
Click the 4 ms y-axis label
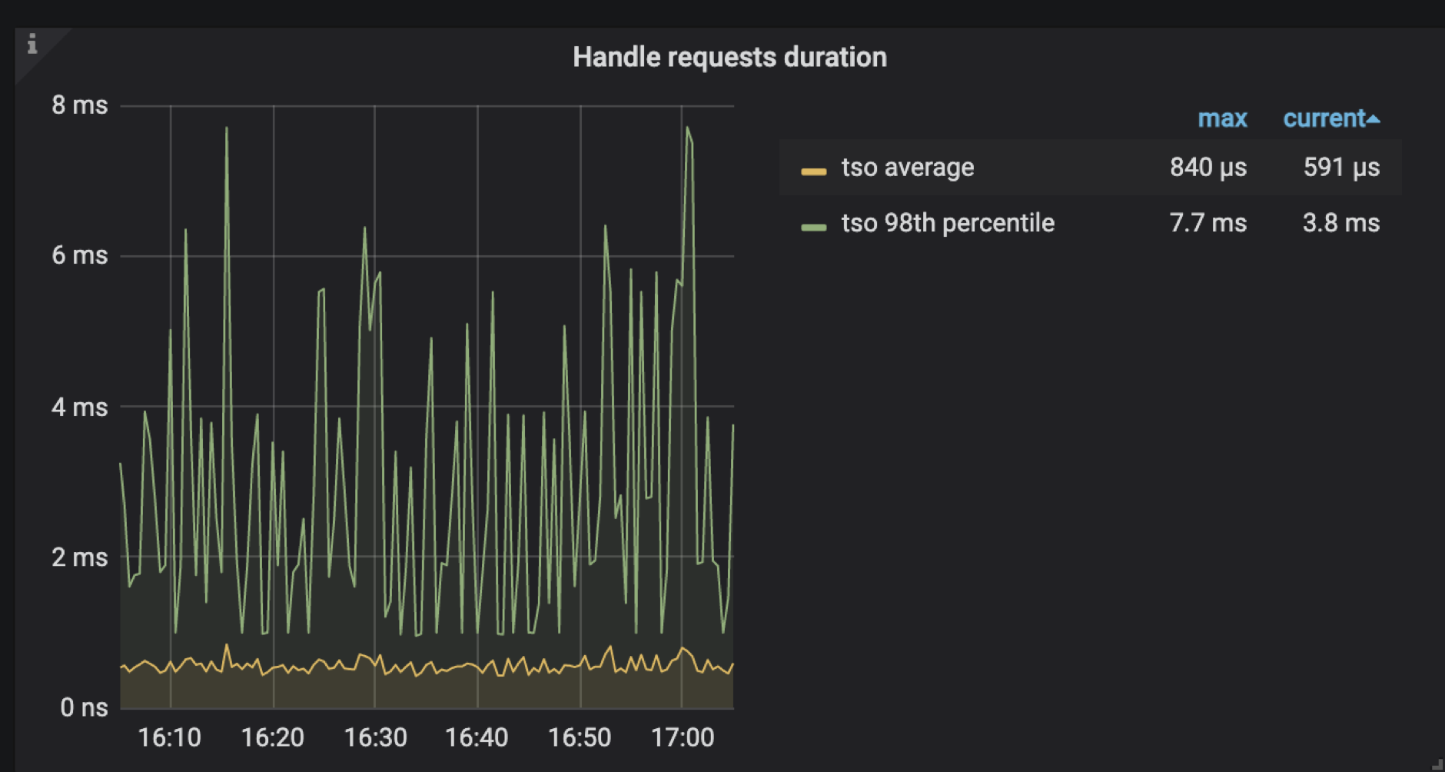tap(80, 407)
